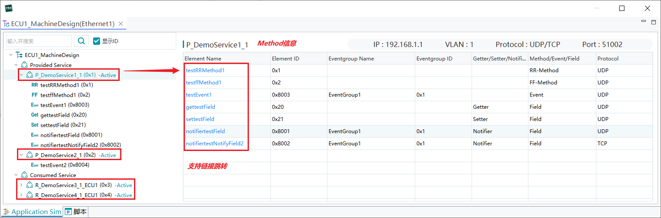The width and height of the screenshot is (661, 218).
Task: Toggle the 显示ID checkbox
Action: click(97, 41)
